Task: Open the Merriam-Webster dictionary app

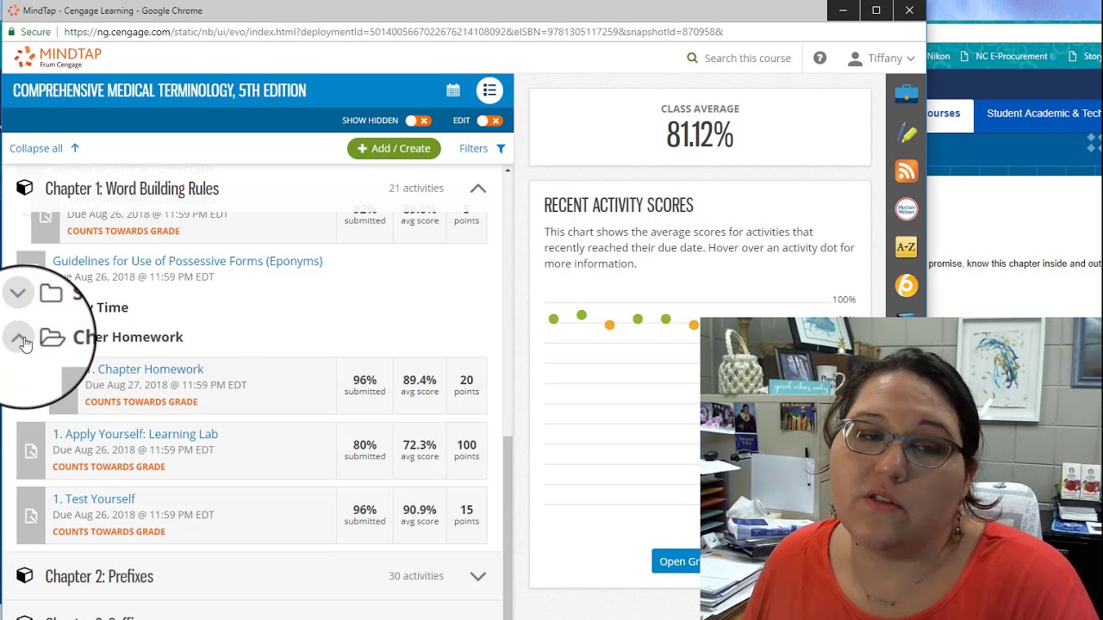Action: [x=906, y=208]
